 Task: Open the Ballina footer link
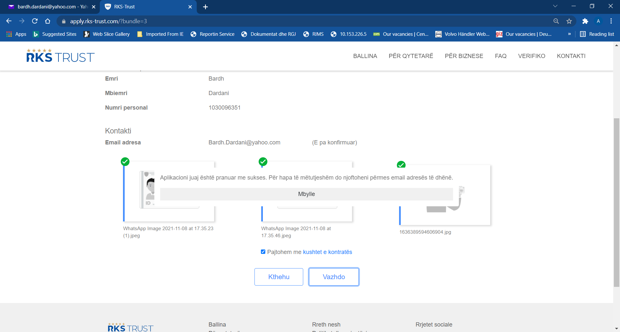pos(217,325)
